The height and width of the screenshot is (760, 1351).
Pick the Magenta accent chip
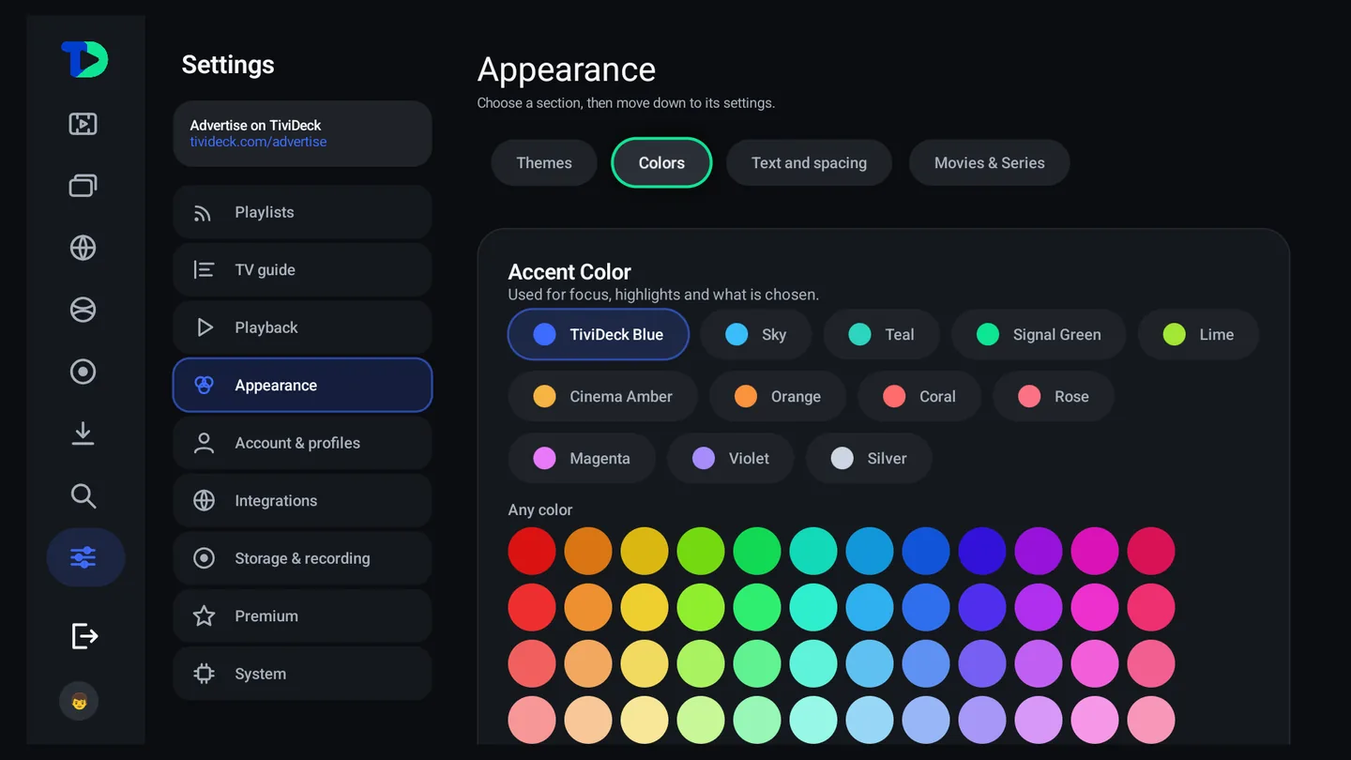coord(582,458)
